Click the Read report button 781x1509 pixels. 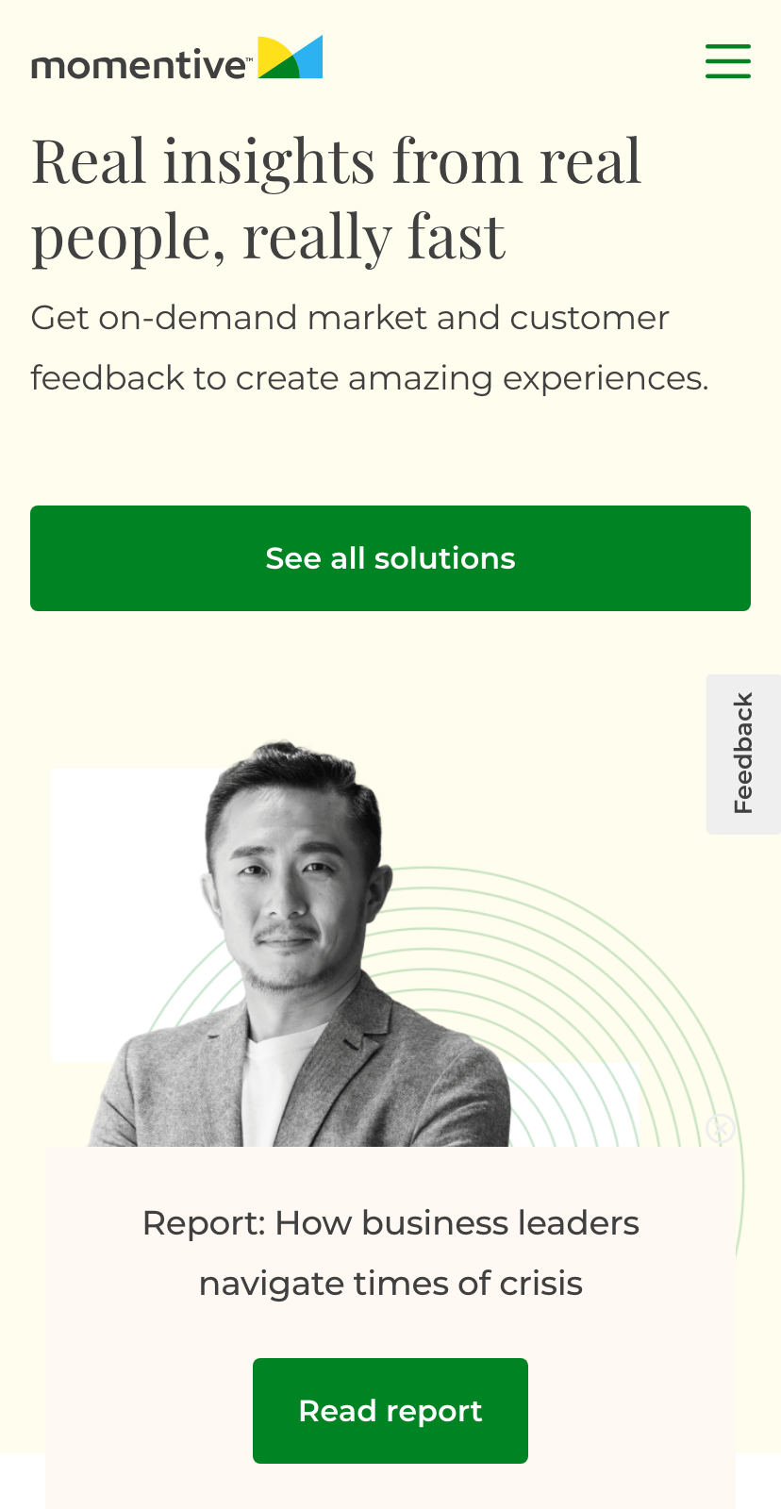point(390,1411)
